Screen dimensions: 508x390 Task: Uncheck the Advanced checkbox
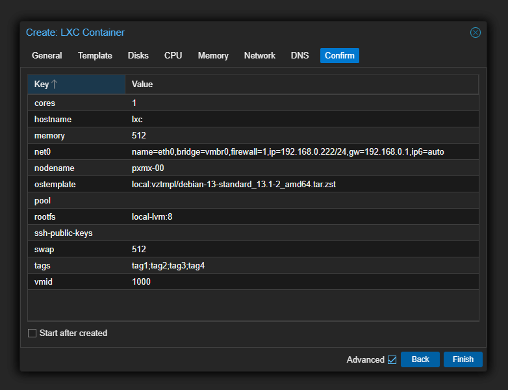392,360
